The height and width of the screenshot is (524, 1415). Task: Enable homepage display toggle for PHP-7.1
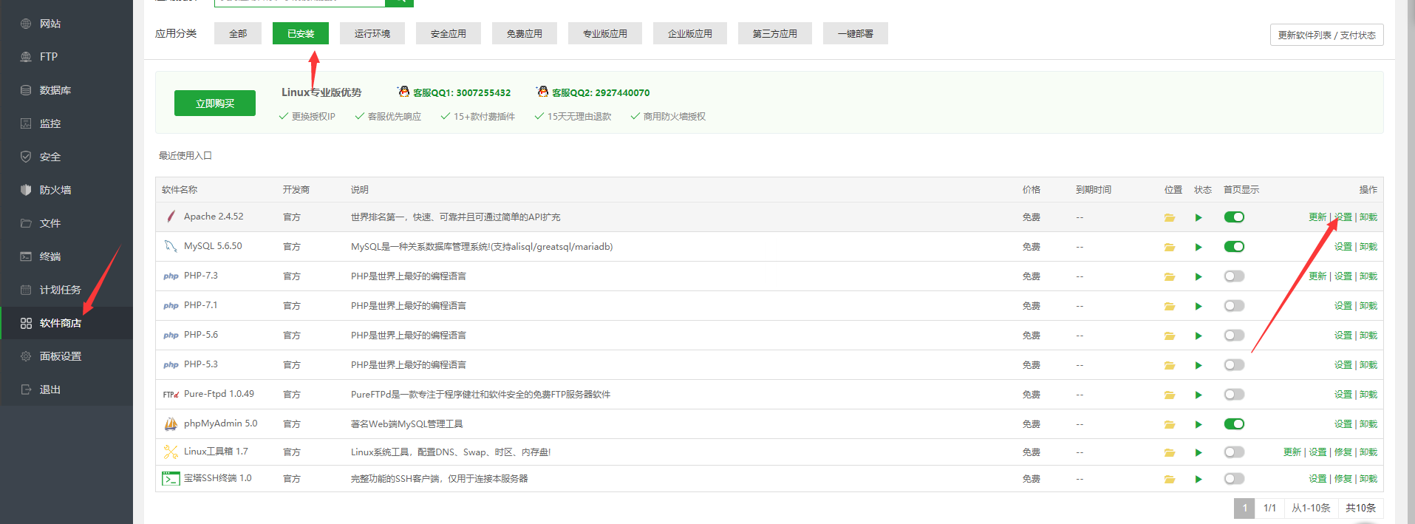(x=1234, y=306)
